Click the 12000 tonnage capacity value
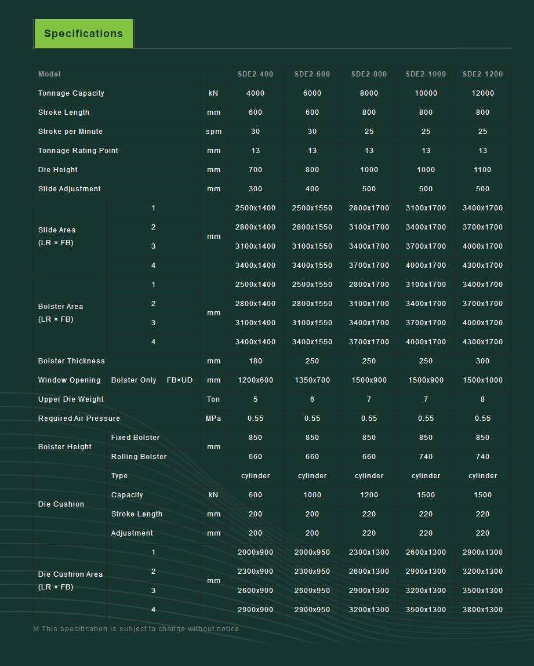The width and height of the screenshot is (534, 666). (482, 93)
